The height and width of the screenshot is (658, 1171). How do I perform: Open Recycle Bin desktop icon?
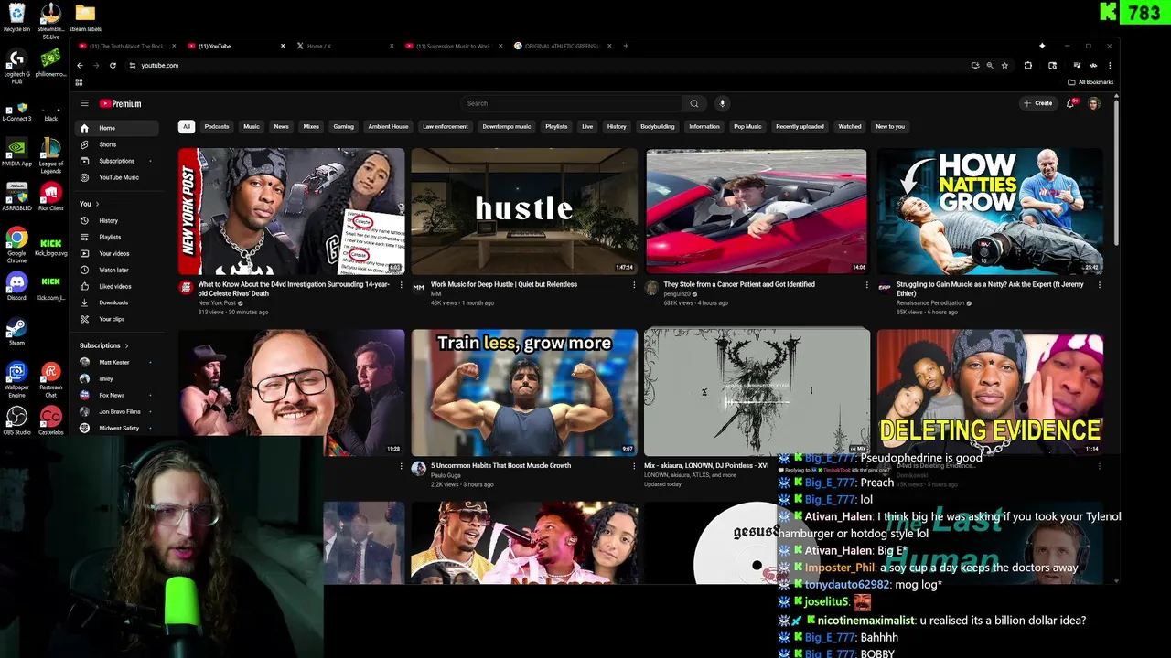[x=16, y=17]
